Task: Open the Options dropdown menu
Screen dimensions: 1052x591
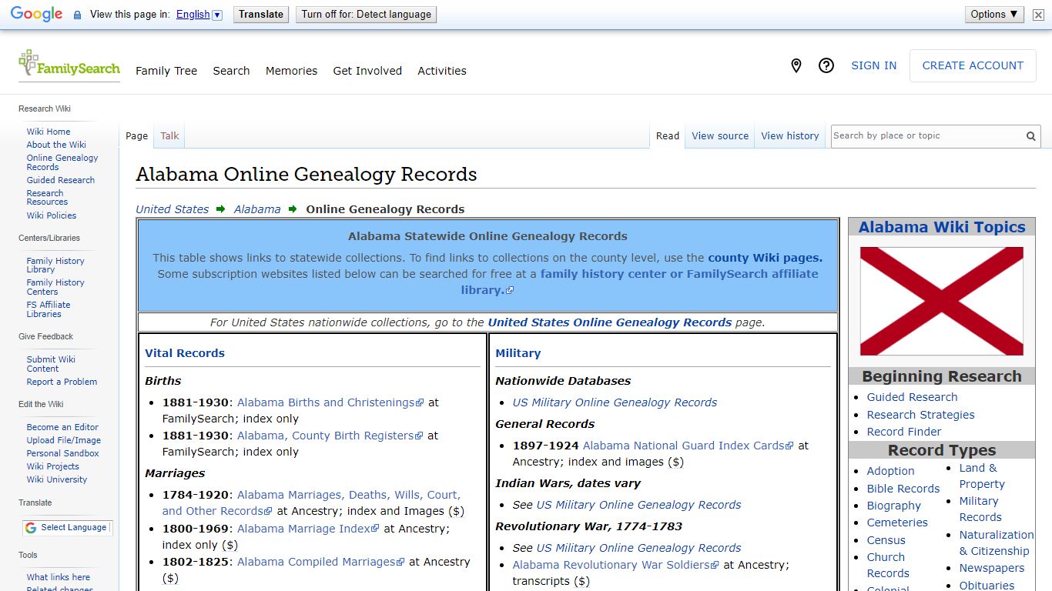Action: point(994,15)
